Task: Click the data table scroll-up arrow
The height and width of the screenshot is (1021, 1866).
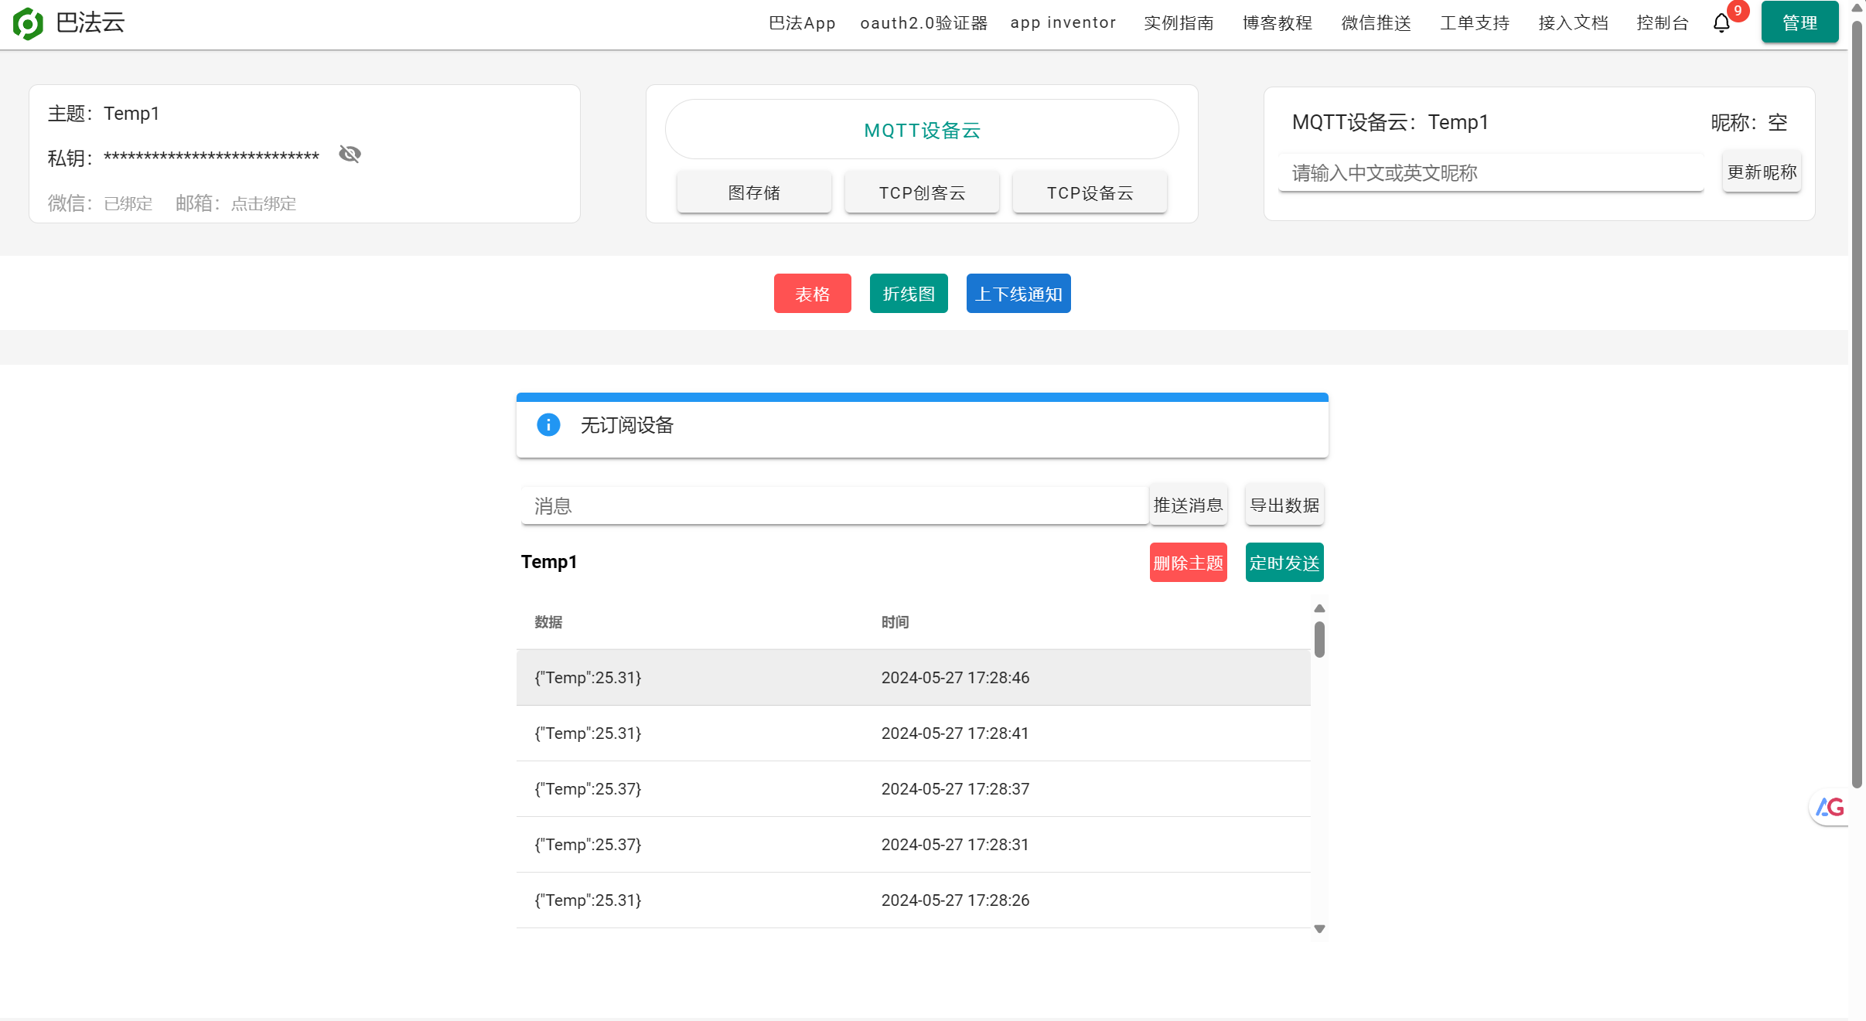Action: click(x=1319, y=608)
